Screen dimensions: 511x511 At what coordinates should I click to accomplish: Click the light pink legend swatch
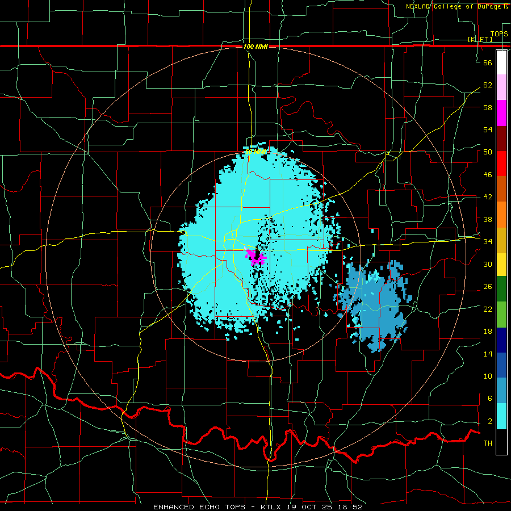point(501,87)
